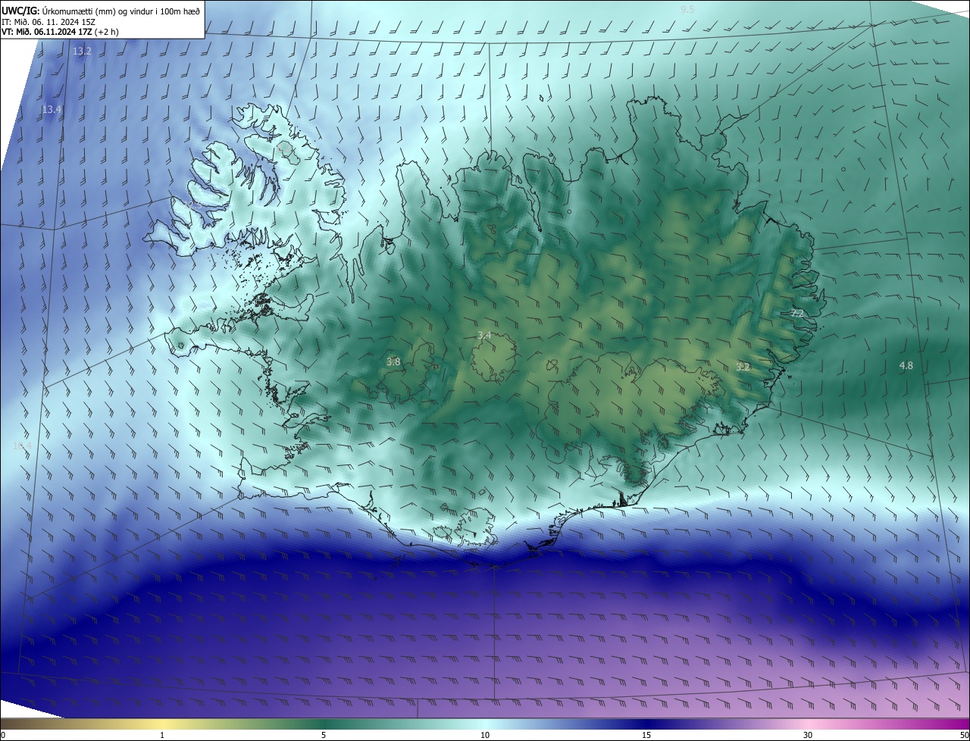Screen dimensions: 970x741
Task: Click the '3.8' value on the map
Action: [x=393, y=362]
